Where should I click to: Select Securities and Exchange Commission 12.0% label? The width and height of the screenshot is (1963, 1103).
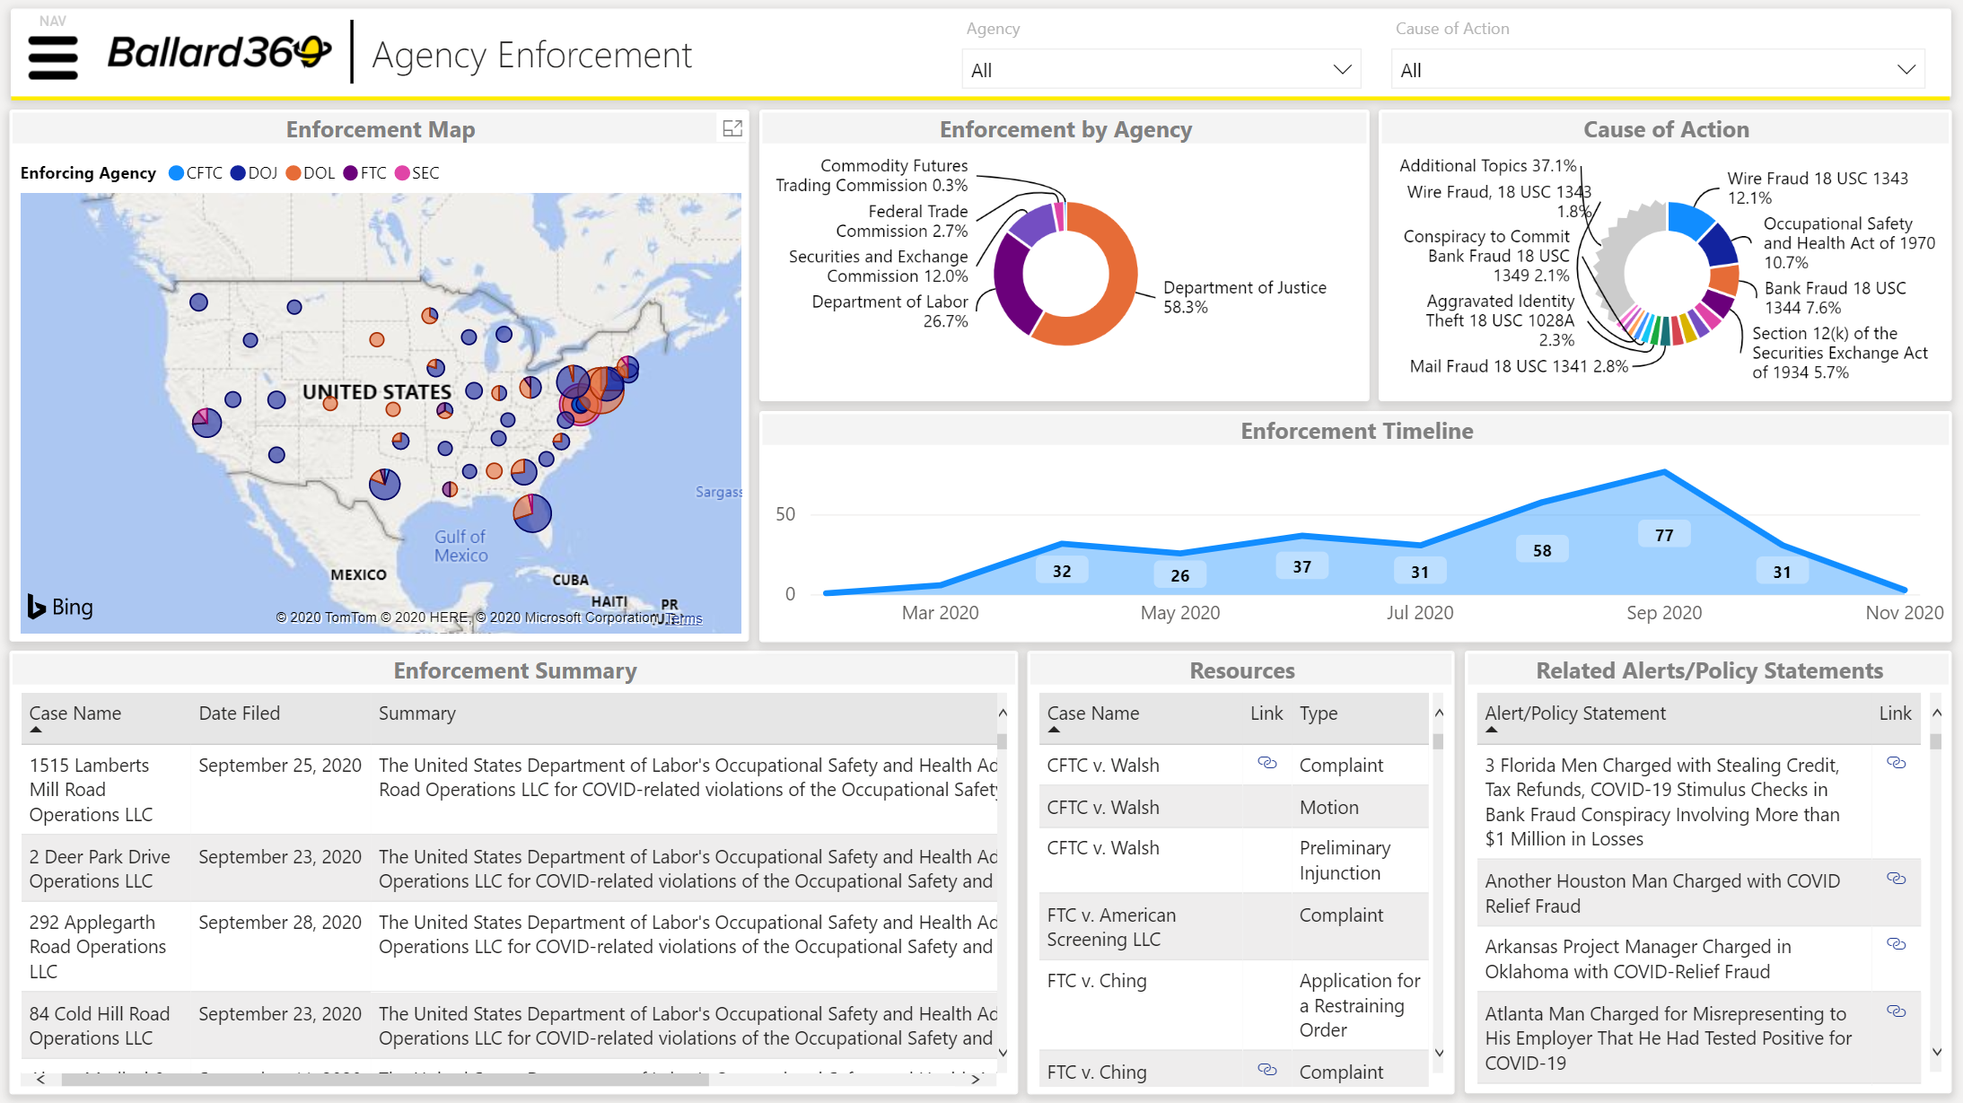tap(879, 267)
